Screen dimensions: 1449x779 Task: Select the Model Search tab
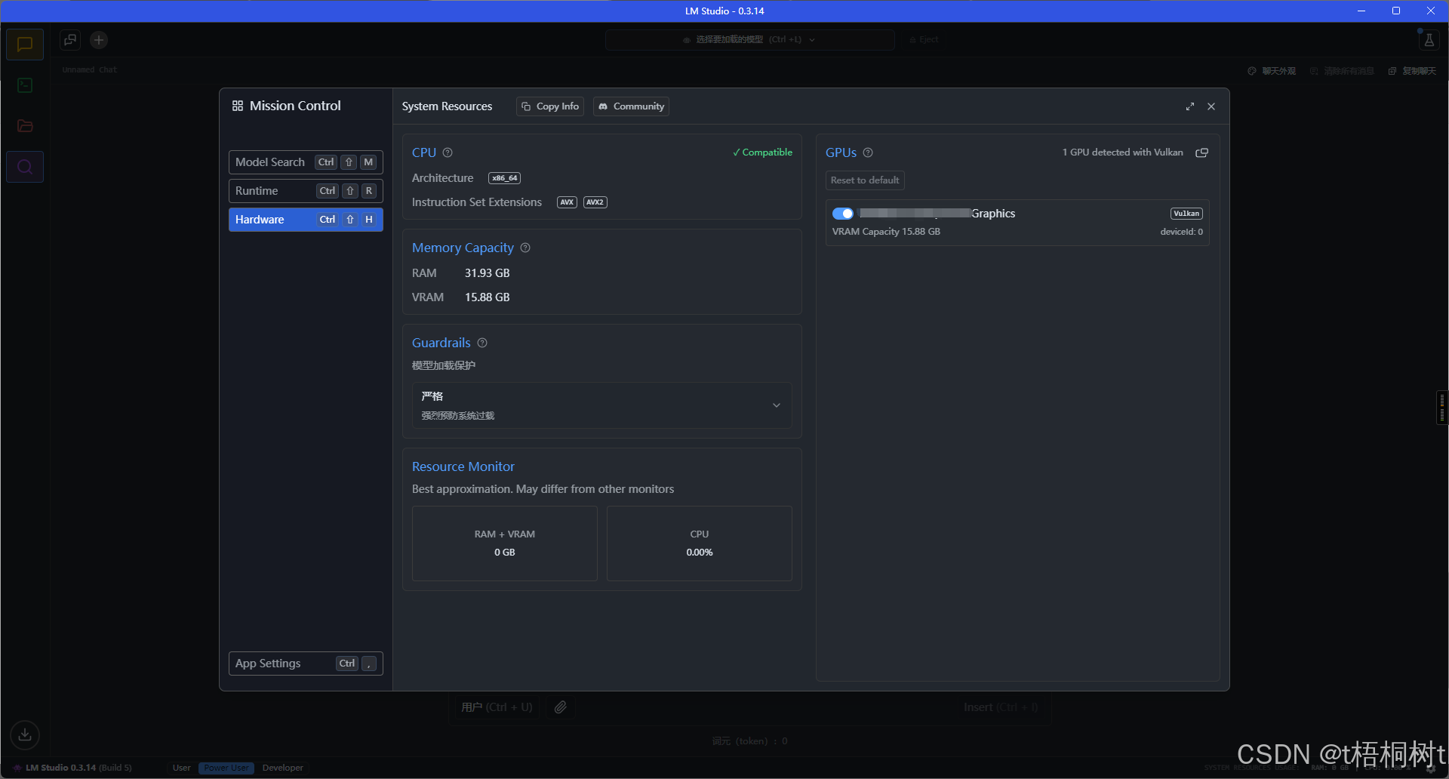point(306,162)
